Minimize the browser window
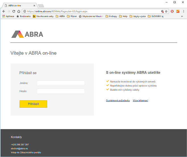The height and width of the screenshot is (157, 187). click(x=167, y=2)
